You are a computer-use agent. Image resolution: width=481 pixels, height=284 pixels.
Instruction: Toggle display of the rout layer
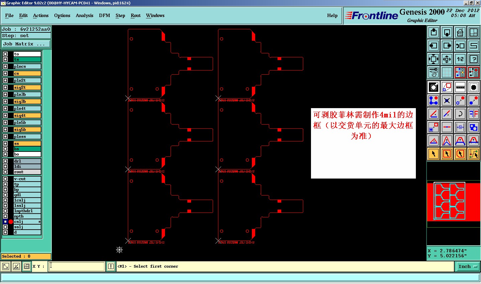(5, 172)
